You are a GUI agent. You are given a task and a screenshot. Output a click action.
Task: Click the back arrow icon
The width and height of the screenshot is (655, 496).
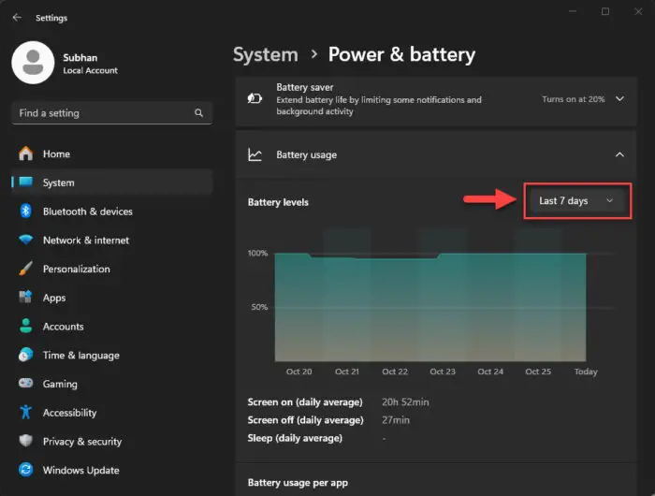17,18
